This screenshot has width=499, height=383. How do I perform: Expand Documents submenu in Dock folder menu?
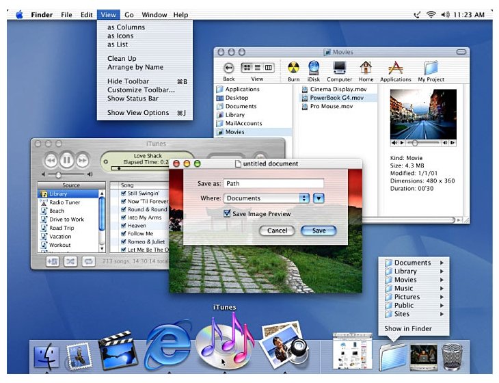click(x=442, y=263)
